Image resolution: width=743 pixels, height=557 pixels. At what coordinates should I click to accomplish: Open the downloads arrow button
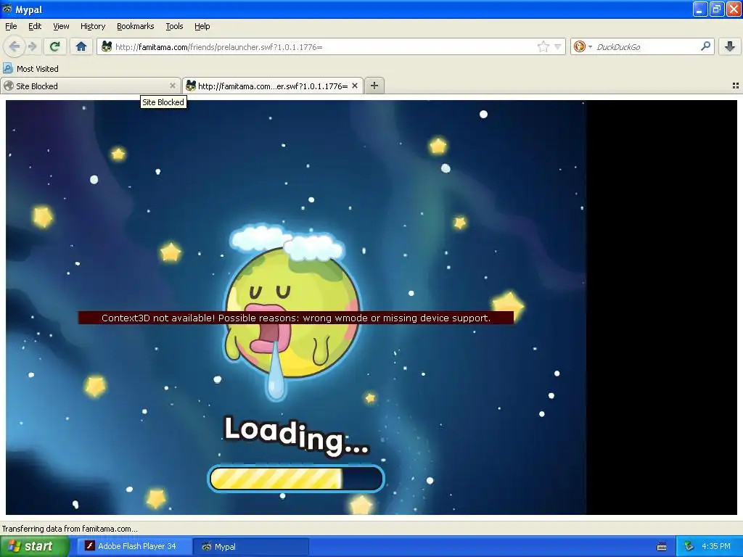[x=730, y=46]
